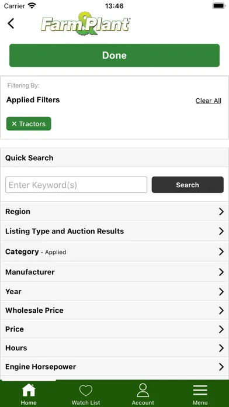Open the Category filter section
Screen dimensions: 229x407
point(114,251)
